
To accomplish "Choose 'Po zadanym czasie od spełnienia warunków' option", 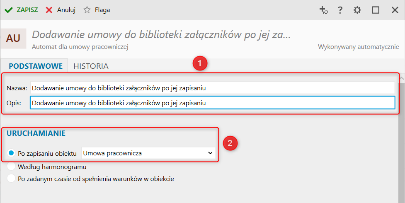I will coord(12,179).
